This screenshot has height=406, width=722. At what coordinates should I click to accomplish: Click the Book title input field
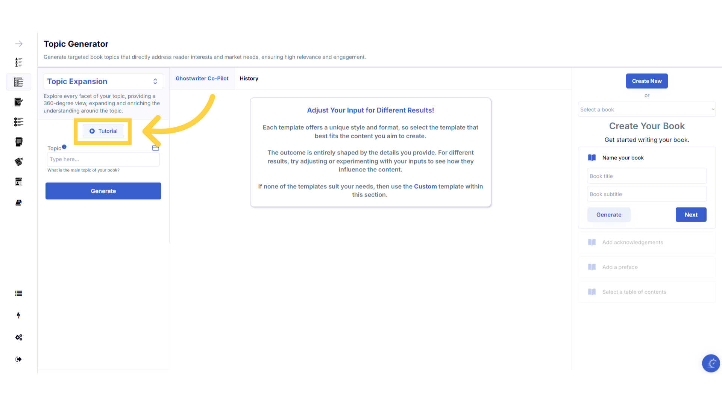pos(647,176)
